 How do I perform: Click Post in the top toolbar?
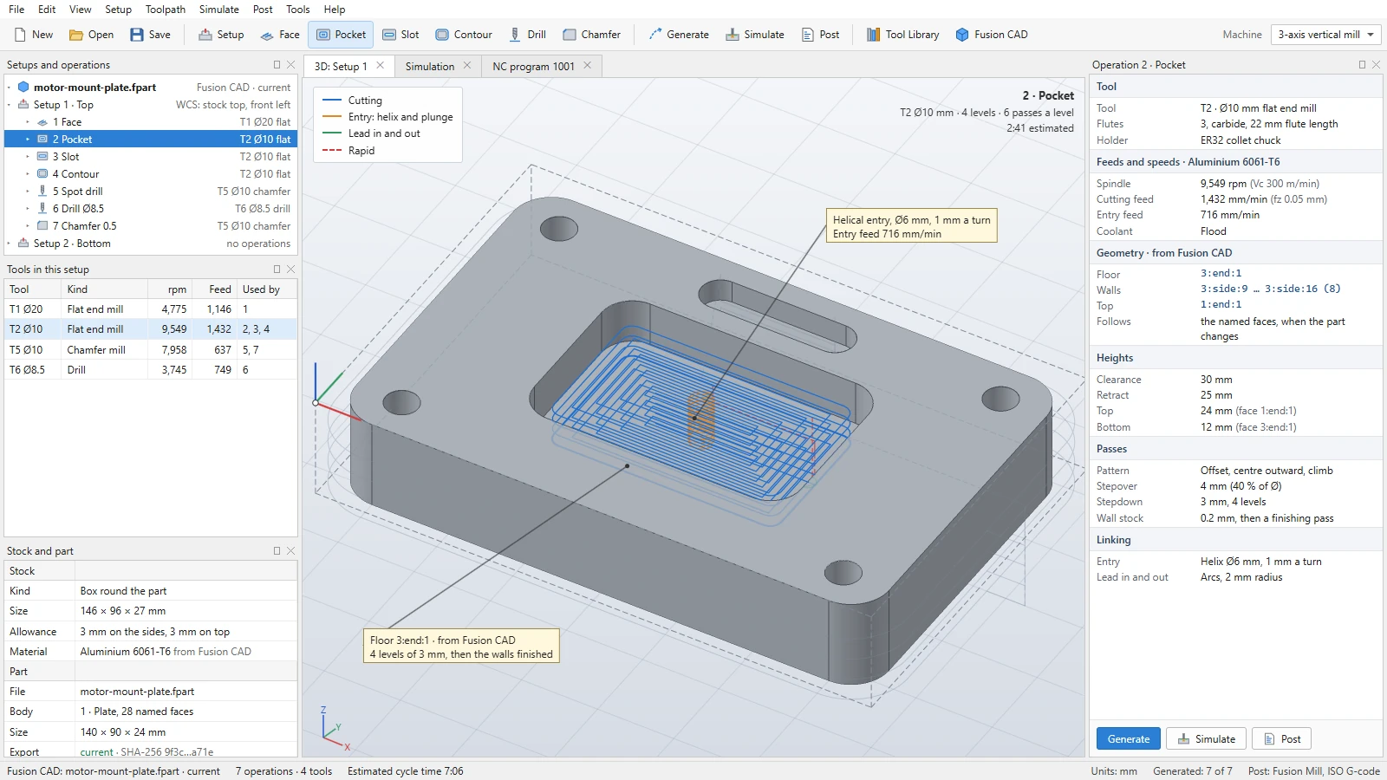(x=820, y=35)
